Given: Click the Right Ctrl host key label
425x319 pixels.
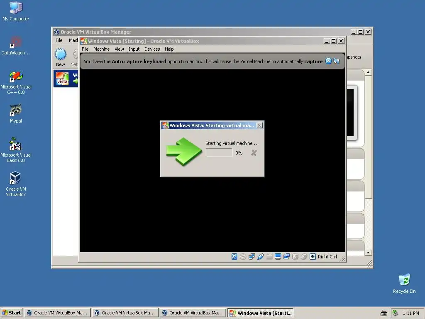Looking at the screenshot, I should pyautogui.click(x=327, y=257).
